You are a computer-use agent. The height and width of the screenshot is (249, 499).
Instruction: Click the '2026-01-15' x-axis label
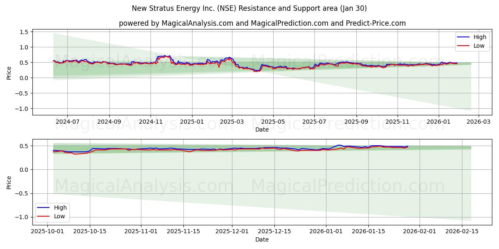coord(368,232)
